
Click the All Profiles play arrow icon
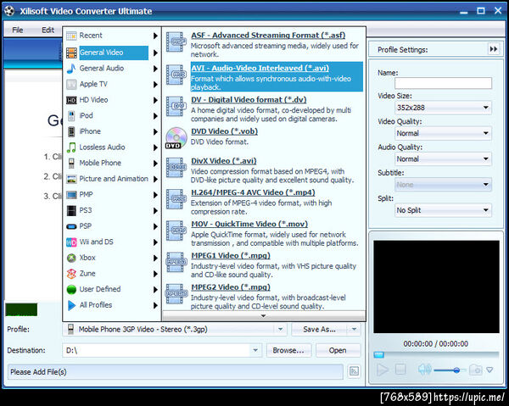pos(71,305)
